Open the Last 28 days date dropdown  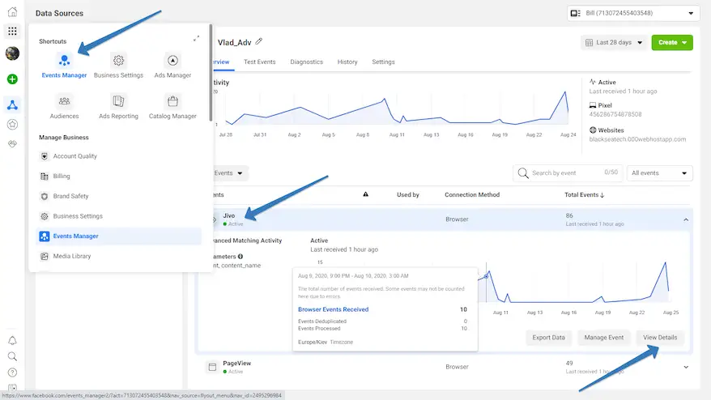[613, 43]
